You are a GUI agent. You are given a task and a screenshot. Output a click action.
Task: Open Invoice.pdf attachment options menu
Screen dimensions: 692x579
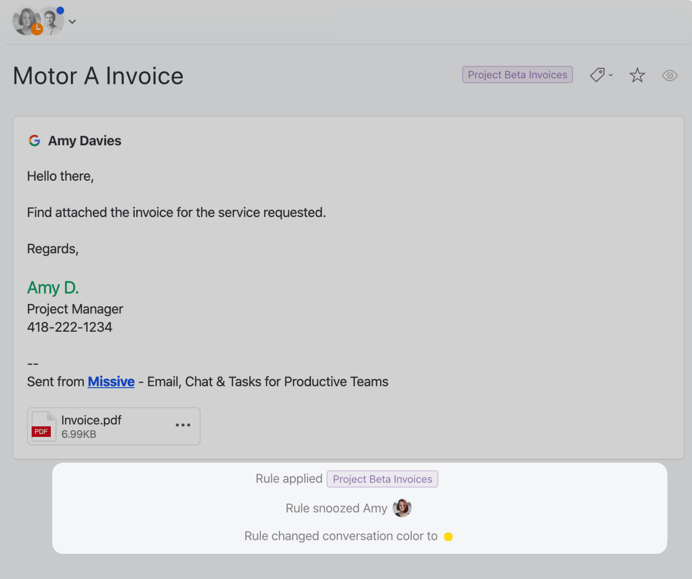pyautogui.click(x=183, y=425)
